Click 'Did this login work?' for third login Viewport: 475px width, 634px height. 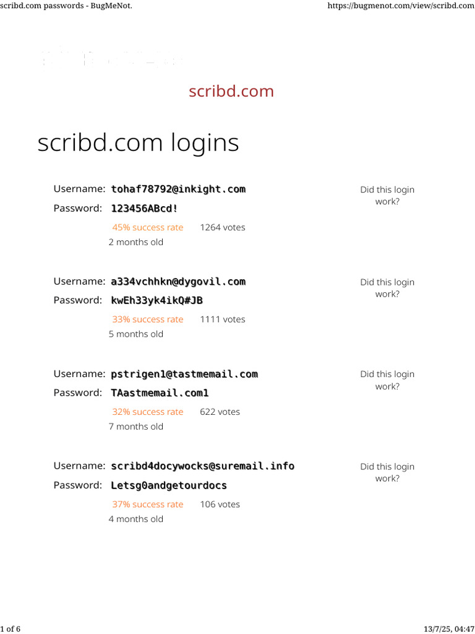[387, 380]
